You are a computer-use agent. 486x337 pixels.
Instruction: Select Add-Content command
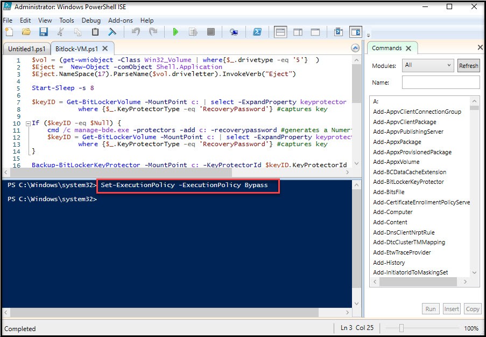(x=390, y=222)
